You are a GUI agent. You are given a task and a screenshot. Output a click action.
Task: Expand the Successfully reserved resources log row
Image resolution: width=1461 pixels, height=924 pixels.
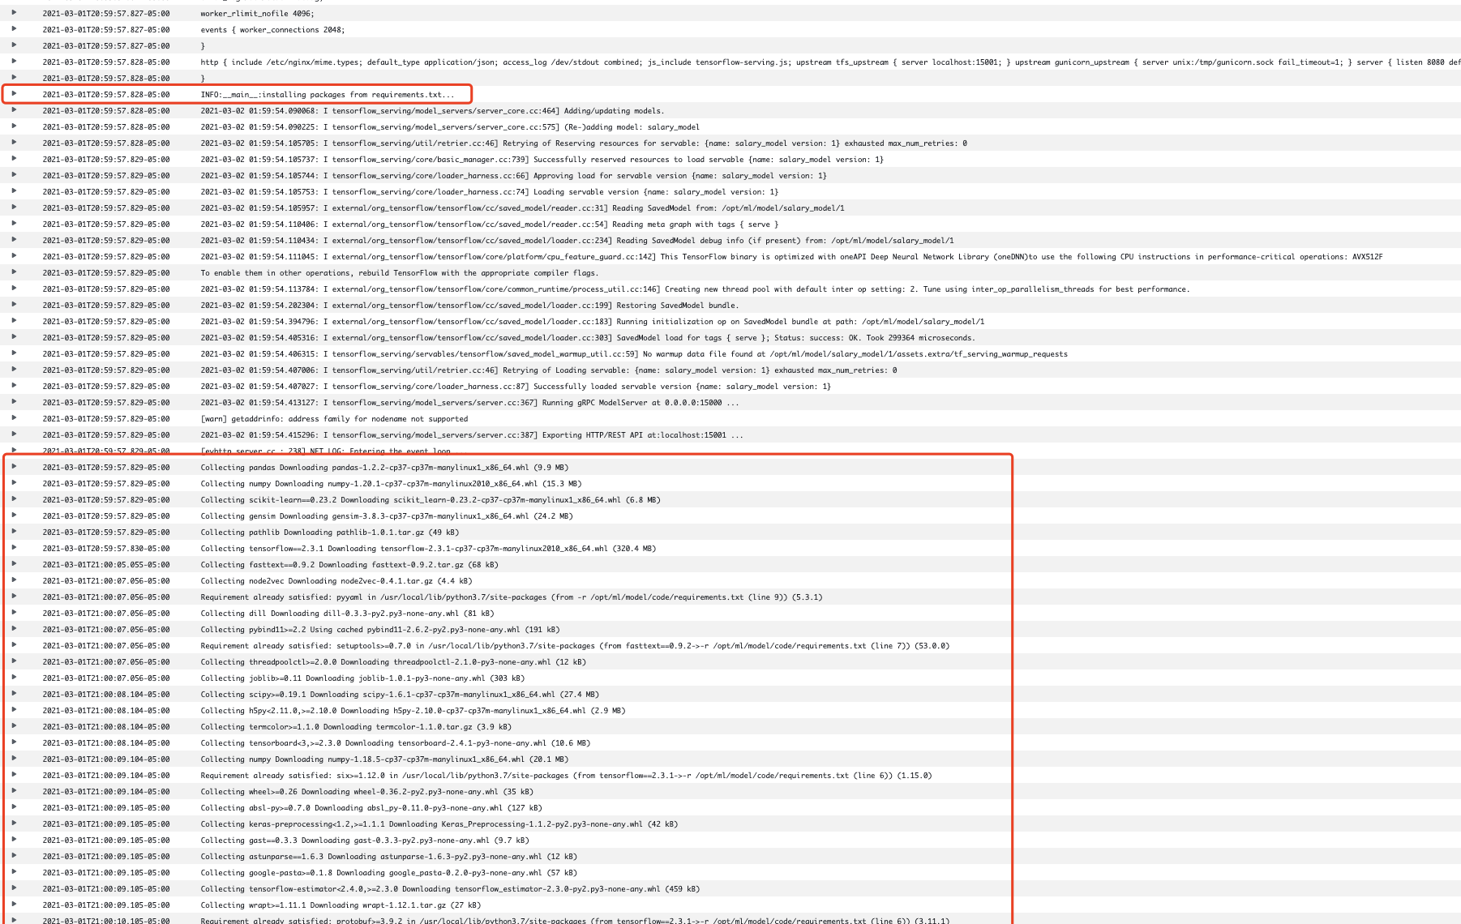pos(14,159)
